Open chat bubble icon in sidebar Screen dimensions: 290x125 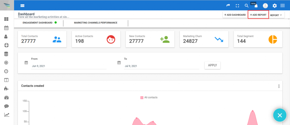(7, 106)
